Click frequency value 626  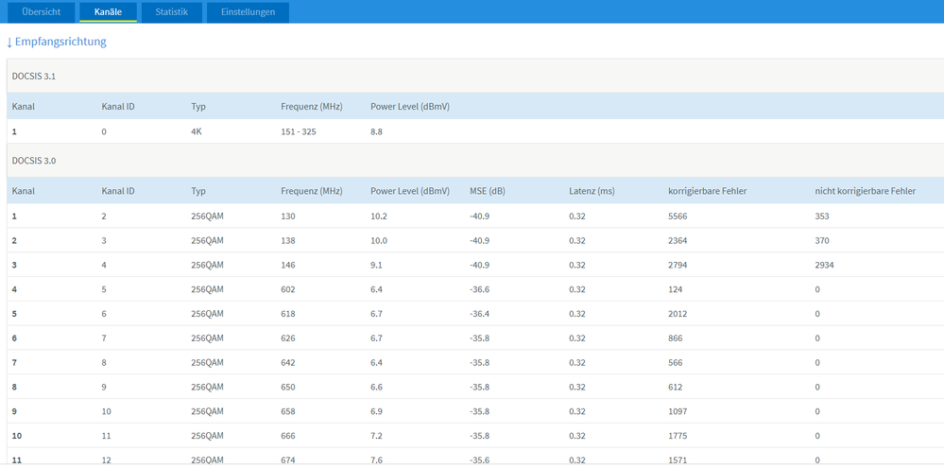(288, 338)
